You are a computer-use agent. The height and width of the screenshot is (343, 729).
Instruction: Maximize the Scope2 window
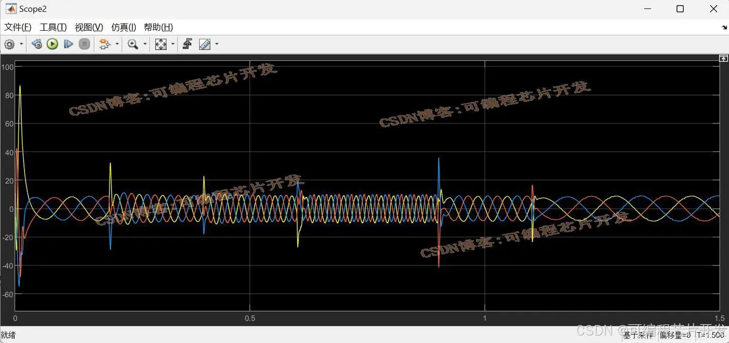point(680,9)
